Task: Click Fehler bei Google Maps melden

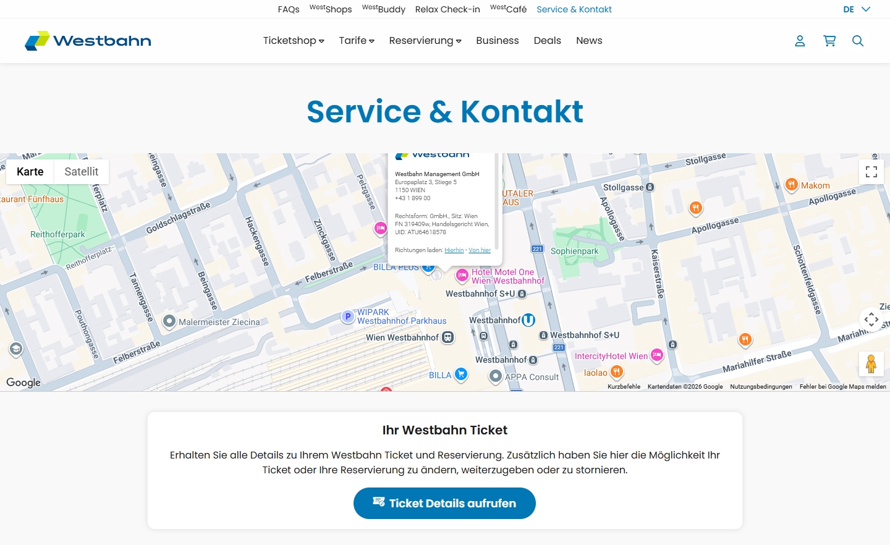Action: (x=843, y=387)
